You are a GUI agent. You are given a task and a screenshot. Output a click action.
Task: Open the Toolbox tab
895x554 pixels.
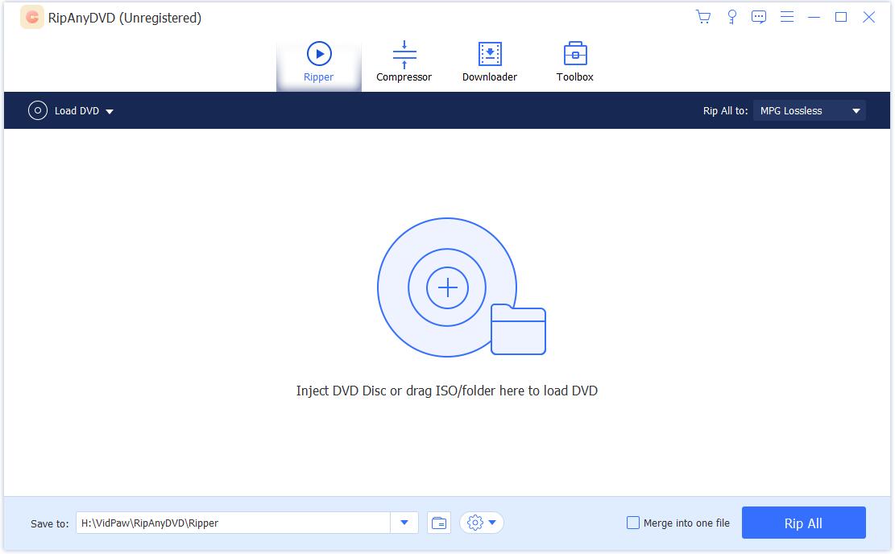click(574, 63)
